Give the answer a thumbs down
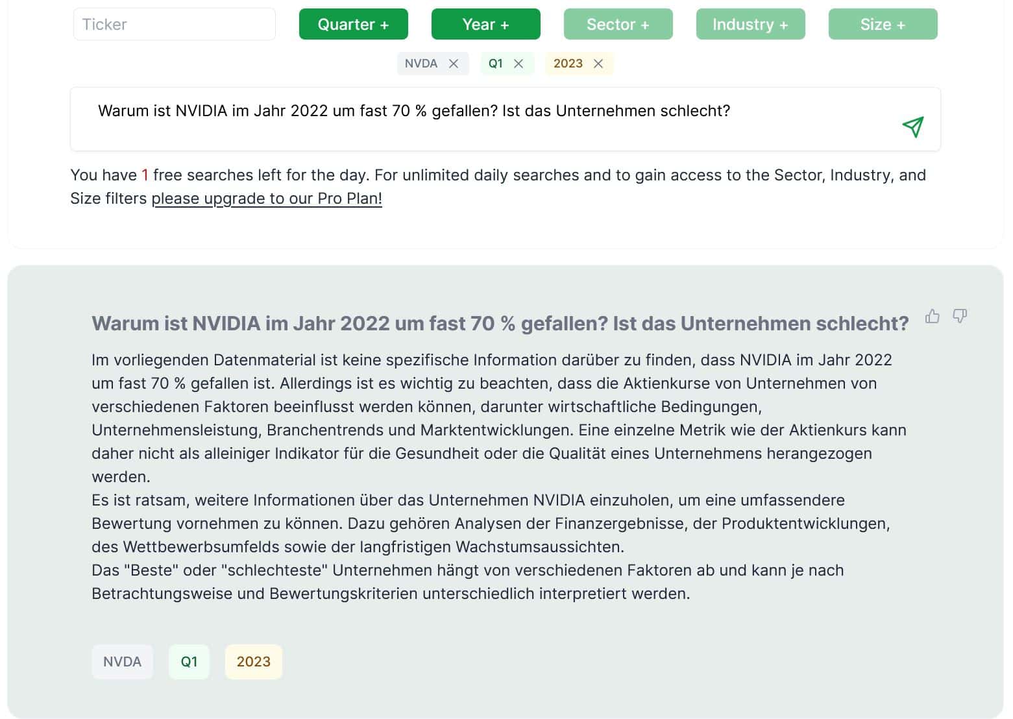1013x719 pixels. (x=960, y=316)
